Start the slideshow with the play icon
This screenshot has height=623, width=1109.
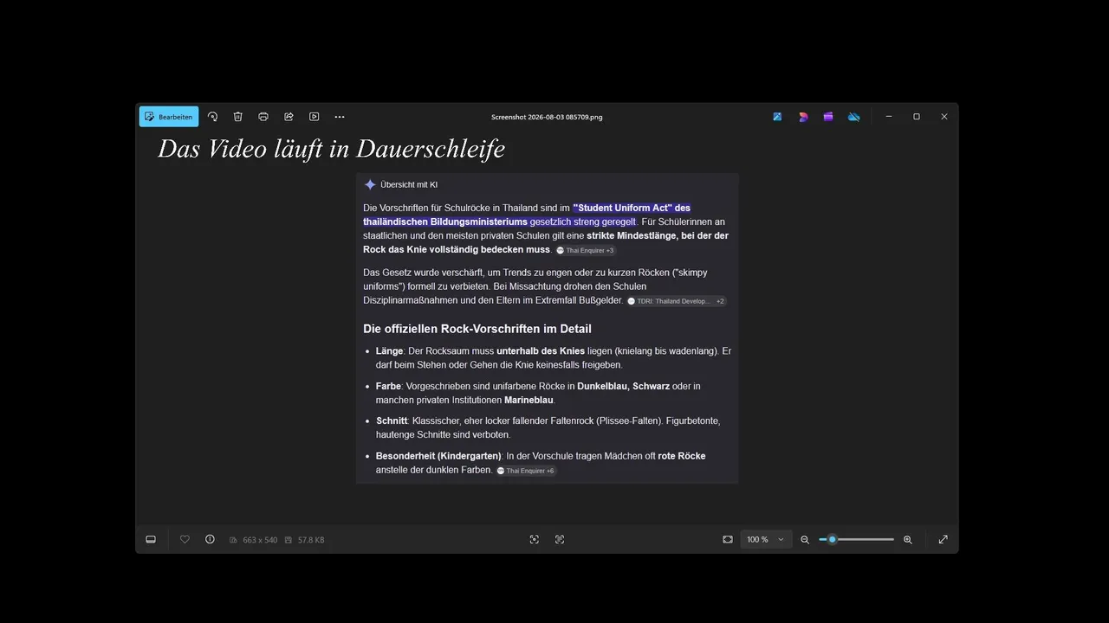[315, 117]
